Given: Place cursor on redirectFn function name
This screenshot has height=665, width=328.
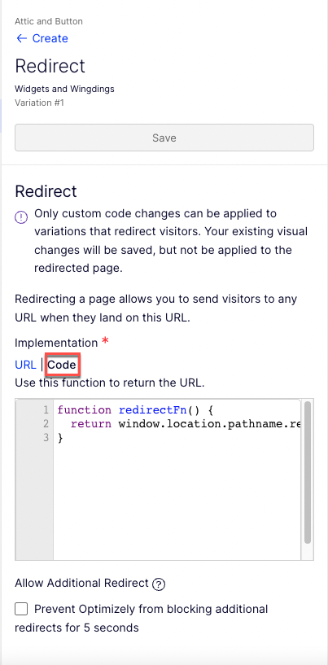Looking at the screenshot, I should pyautogui.click(x=153, y=410).
